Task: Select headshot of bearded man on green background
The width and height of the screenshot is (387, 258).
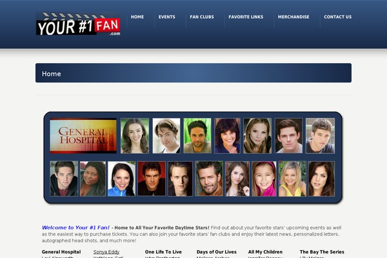Action: (x=197, y=135)
